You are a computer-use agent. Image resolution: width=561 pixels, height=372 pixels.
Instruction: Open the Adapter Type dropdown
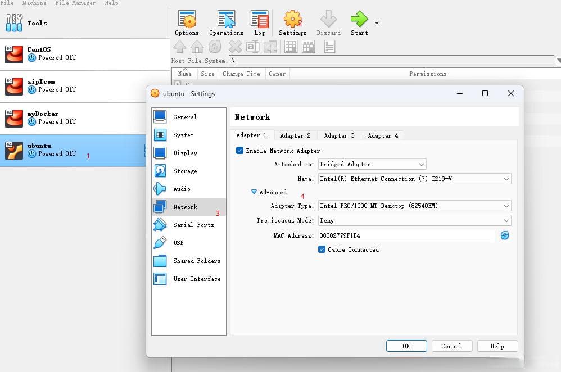[x=414, y=206]
